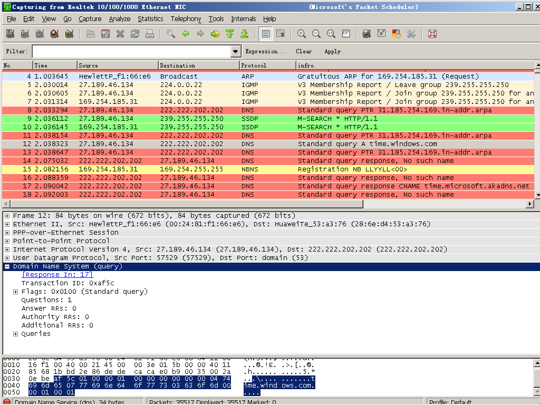Viewport: 540px width, 405px height.
Task: Collapse the Domain Name System node
Action: 7,266
